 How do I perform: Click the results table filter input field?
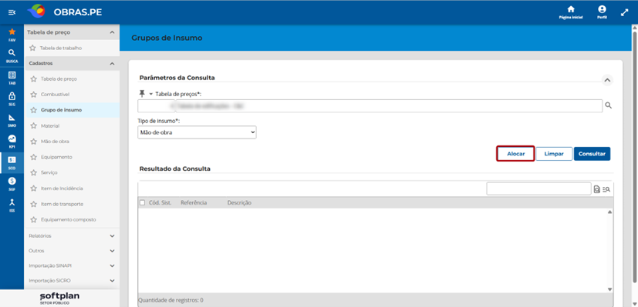538,189
